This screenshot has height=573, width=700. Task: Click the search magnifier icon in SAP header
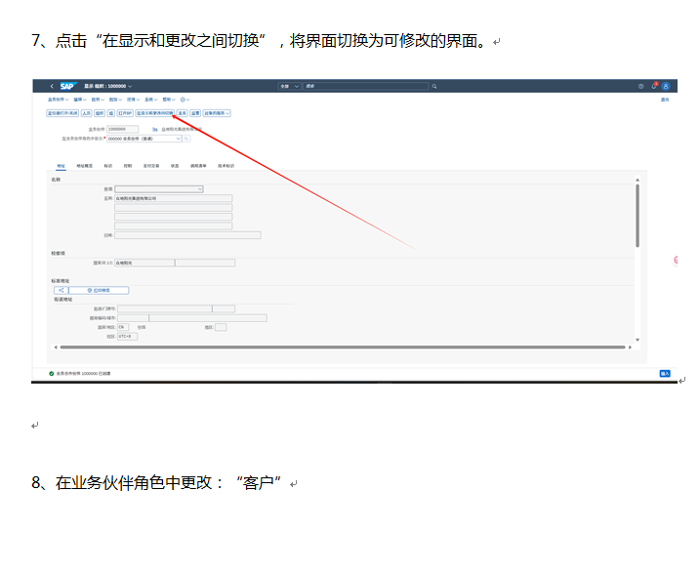point(433,86)
